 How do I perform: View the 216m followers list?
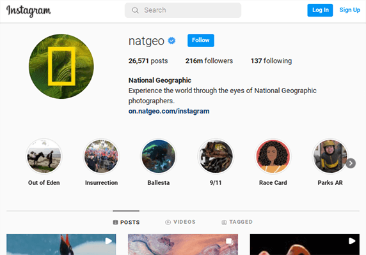click(x=209, y=61)
